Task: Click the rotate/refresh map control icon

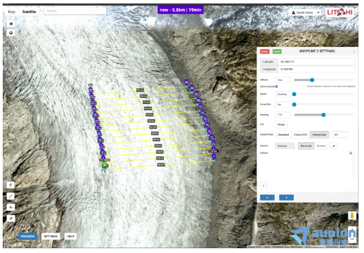Action: point(10,185)
